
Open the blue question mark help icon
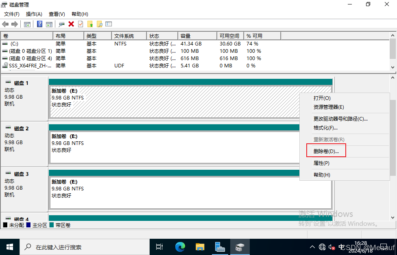40,24
